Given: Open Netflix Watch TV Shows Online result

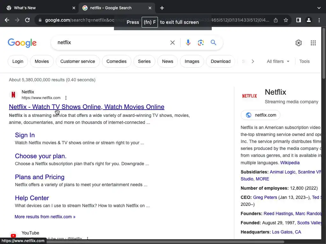Looking at the screenshot, I should click(x=87, y=107).
